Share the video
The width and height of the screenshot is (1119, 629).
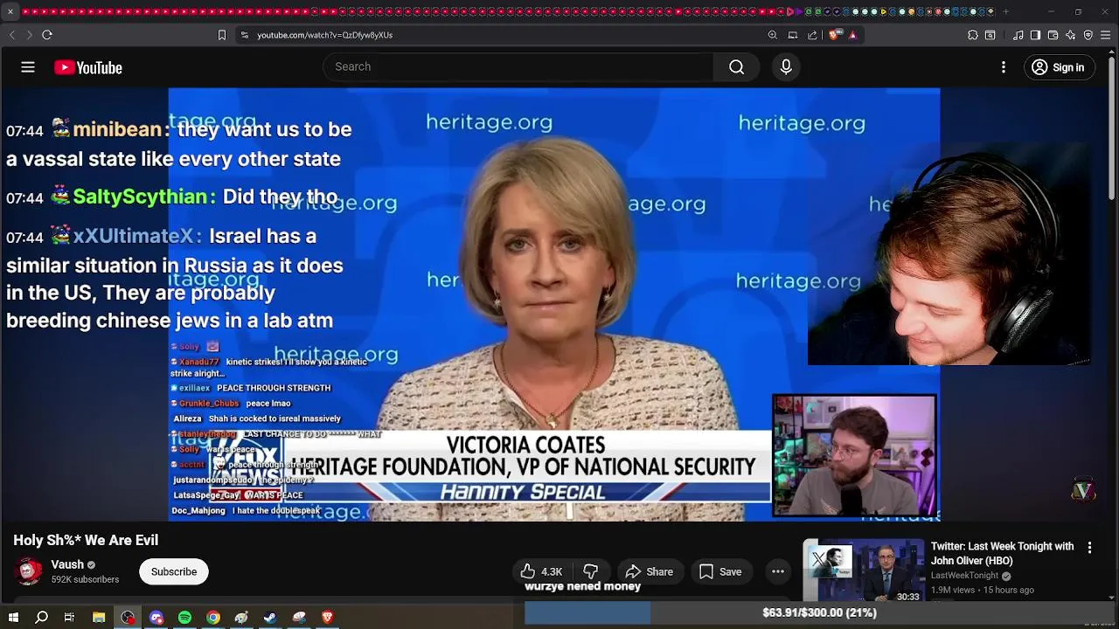650,572
